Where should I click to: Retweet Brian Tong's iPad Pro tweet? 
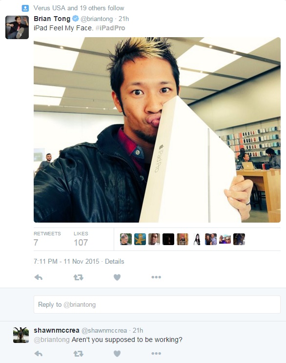point(78,277)
